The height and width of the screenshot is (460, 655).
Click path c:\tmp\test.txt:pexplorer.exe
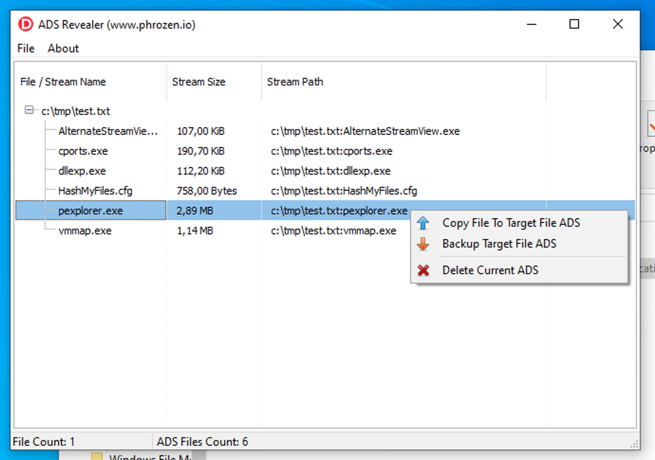point(339,211)
